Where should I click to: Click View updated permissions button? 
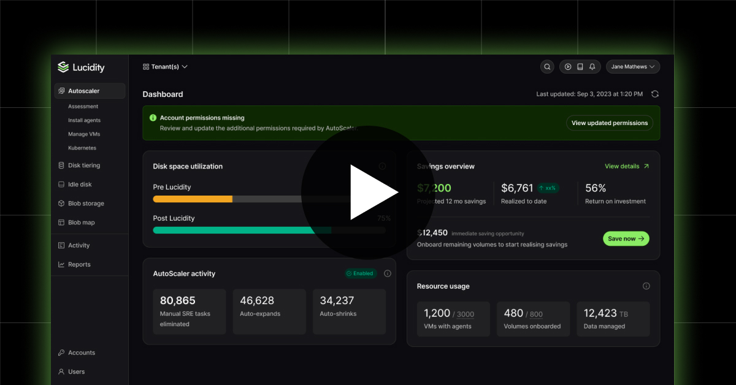[610, 123]
